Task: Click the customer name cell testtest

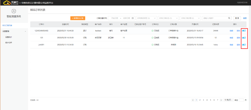Action: pos(98,31)
